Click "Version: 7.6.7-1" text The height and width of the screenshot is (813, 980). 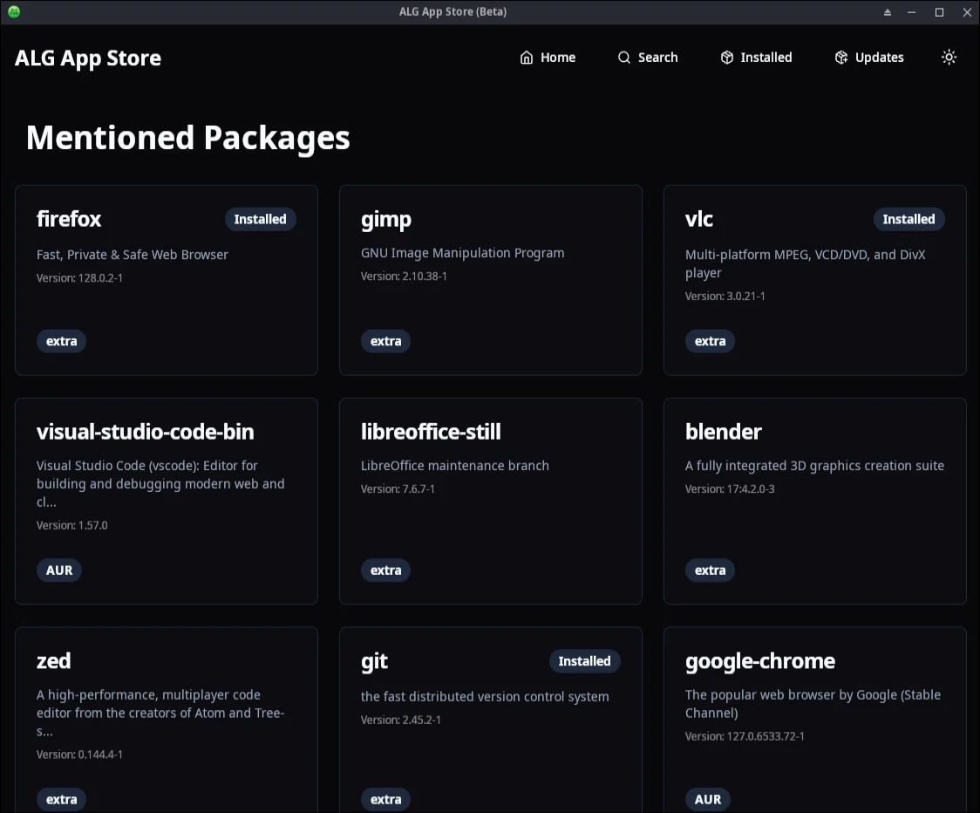(398, 489)
